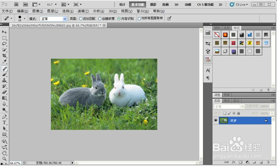
Task: Select the Pen tool
Action: pos(4,116)
